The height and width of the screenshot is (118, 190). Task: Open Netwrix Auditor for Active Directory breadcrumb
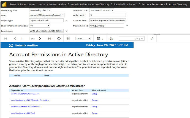point(90,4)
